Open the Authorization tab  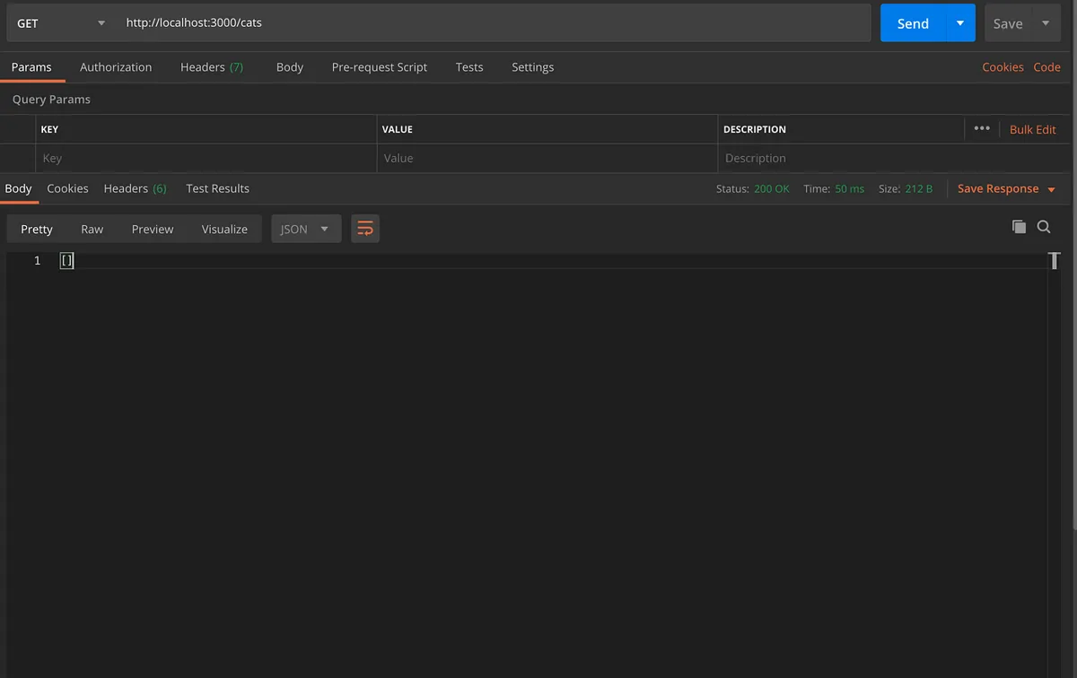pos(116,67)
